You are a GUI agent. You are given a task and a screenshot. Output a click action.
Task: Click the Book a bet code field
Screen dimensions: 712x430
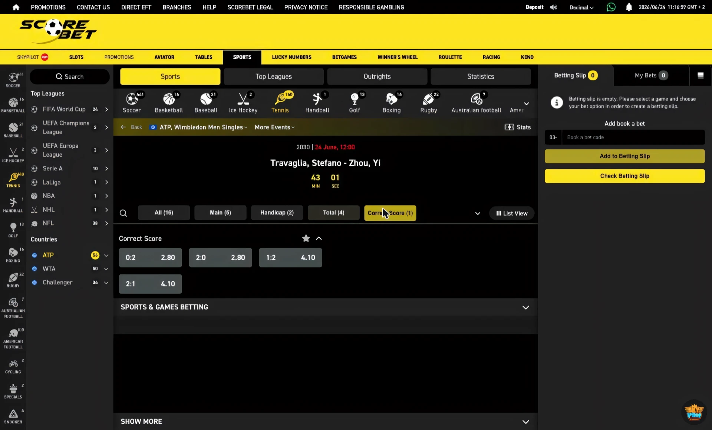(633, 137)
